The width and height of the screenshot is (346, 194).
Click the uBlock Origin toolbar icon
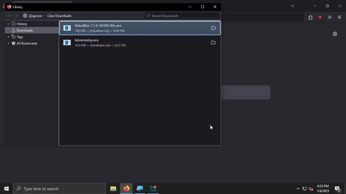(x=320, y=17)
